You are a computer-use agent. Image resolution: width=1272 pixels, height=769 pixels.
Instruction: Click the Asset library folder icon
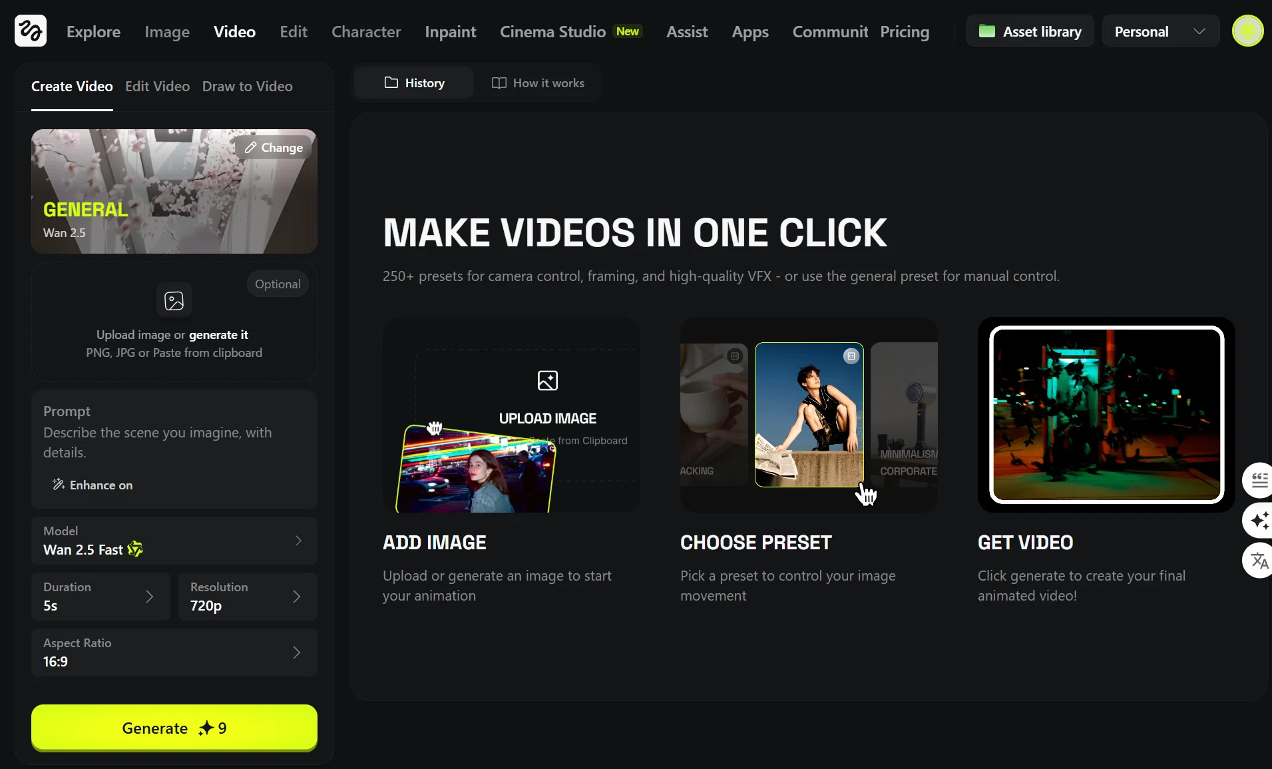point(987,31)
